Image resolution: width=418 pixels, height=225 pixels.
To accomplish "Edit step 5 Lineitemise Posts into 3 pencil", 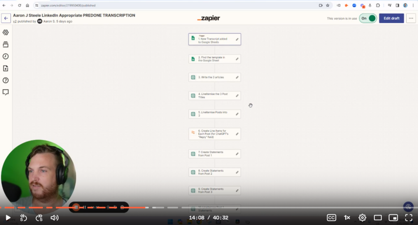I will pyautogui.click(x=237, y=114).
